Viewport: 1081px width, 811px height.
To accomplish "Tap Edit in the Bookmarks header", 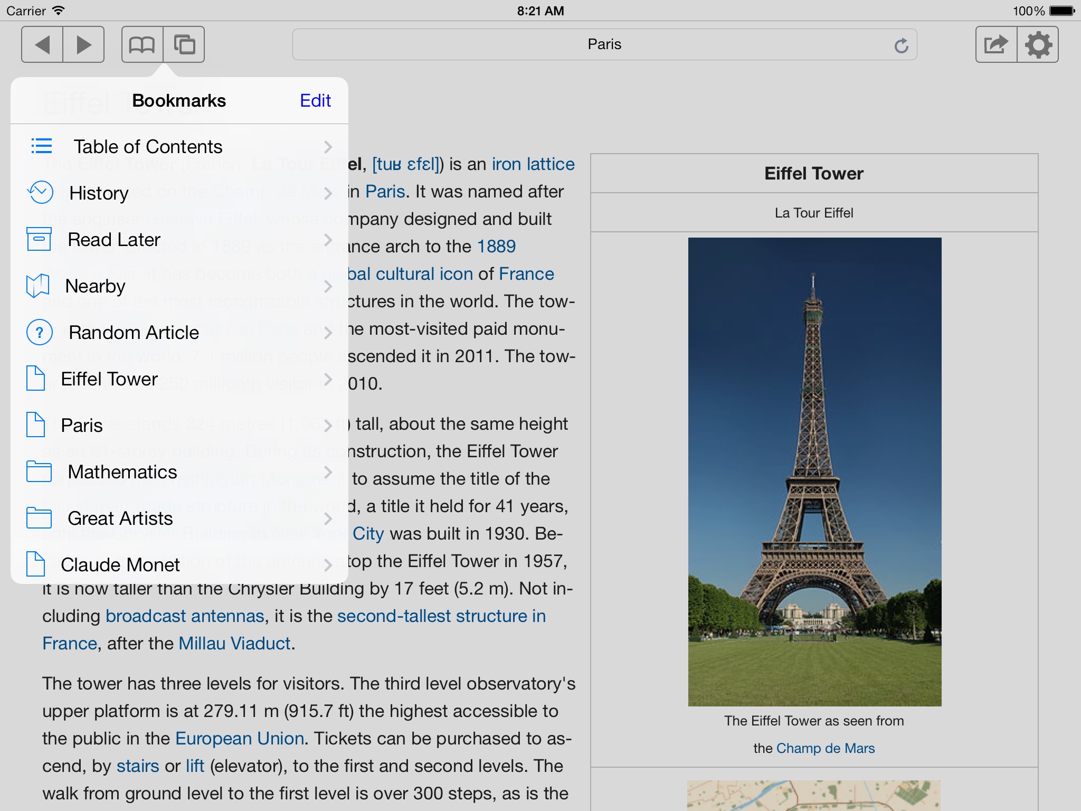I will pyautogui.click(x=315, y=100).
